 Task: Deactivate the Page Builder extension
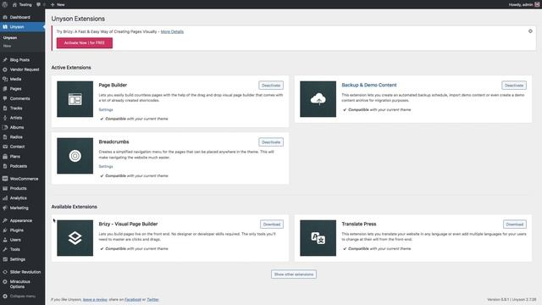[271, 86]
